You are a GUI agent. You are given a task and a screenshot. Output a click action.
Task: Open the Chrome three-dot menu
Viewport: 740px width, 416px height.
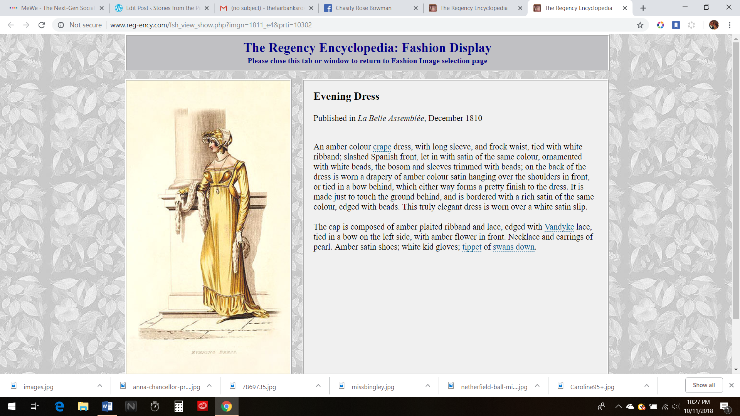[x=729, y=25]
